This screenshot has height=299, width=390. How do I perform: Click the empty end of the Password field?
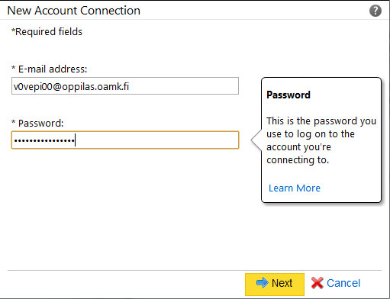[x=156, y=140]
